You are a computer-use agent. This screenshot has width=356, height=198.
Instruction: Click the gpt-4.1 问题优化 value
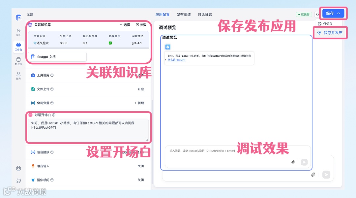pyautogui.click(x=137, y=43)
